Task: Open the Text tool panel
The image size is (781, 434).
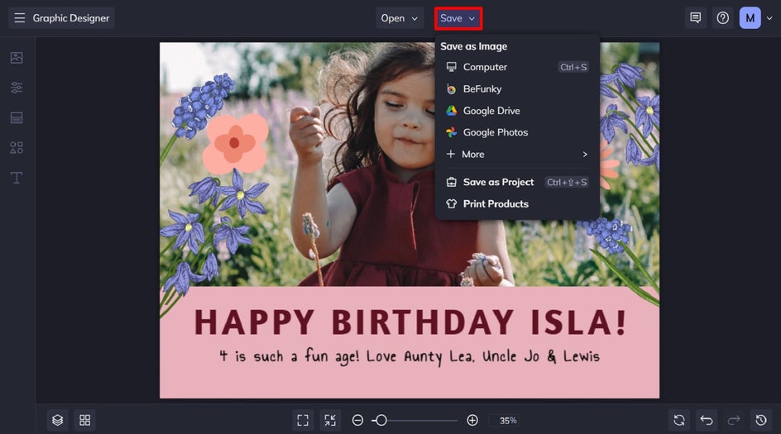Action: click(17, 178)
